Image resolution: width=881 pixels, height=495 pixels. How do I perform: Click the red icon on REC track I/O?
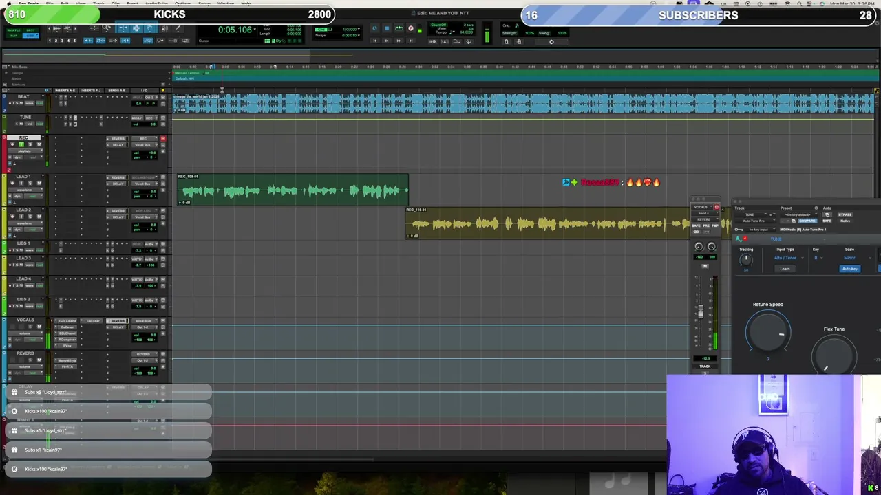pyautogui.click(x=163, y=139)
